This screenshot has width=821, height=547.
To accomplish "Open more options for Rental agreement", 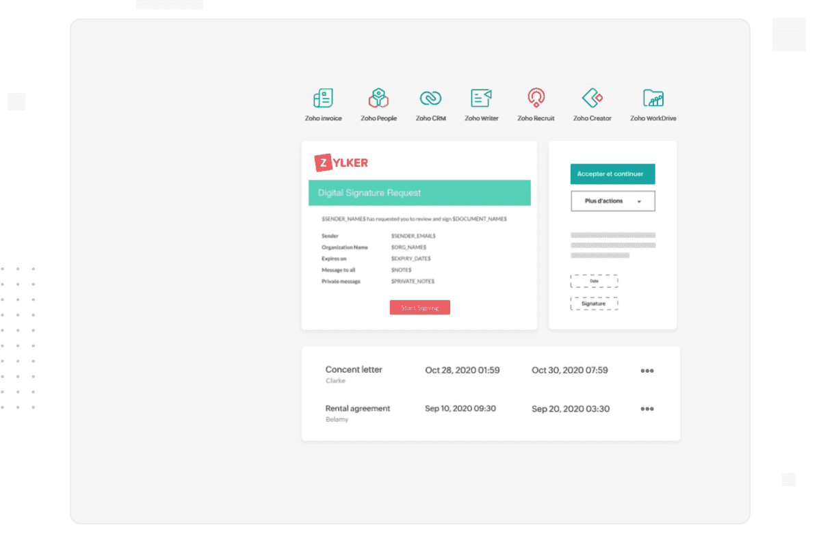I will 647,409.
